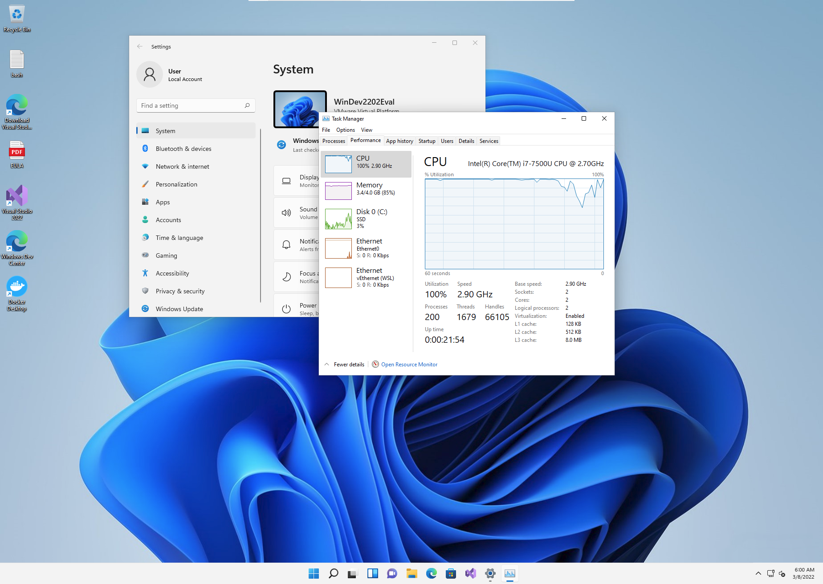Open File Explorer from the taskbar
The image size is (823, 584).
coord(411,573)
